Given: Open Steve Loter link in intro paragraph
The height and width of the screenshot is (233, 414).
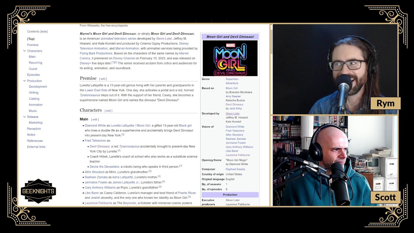Looking at the screenshot, I should click(x=164, y=39).
